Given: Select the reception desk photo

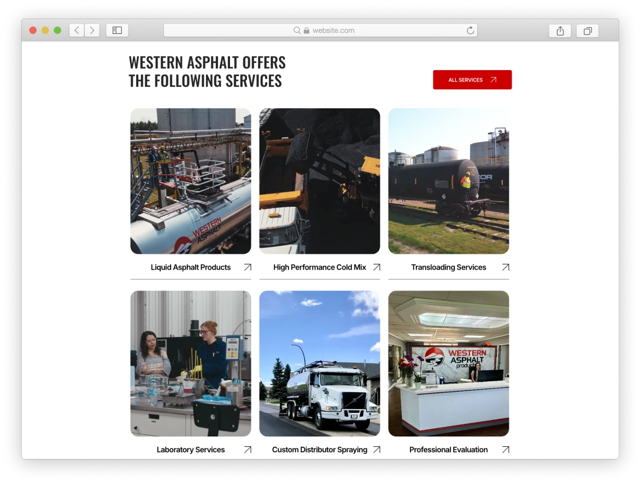Looking at the screenshot, I should tap(449, 363).
